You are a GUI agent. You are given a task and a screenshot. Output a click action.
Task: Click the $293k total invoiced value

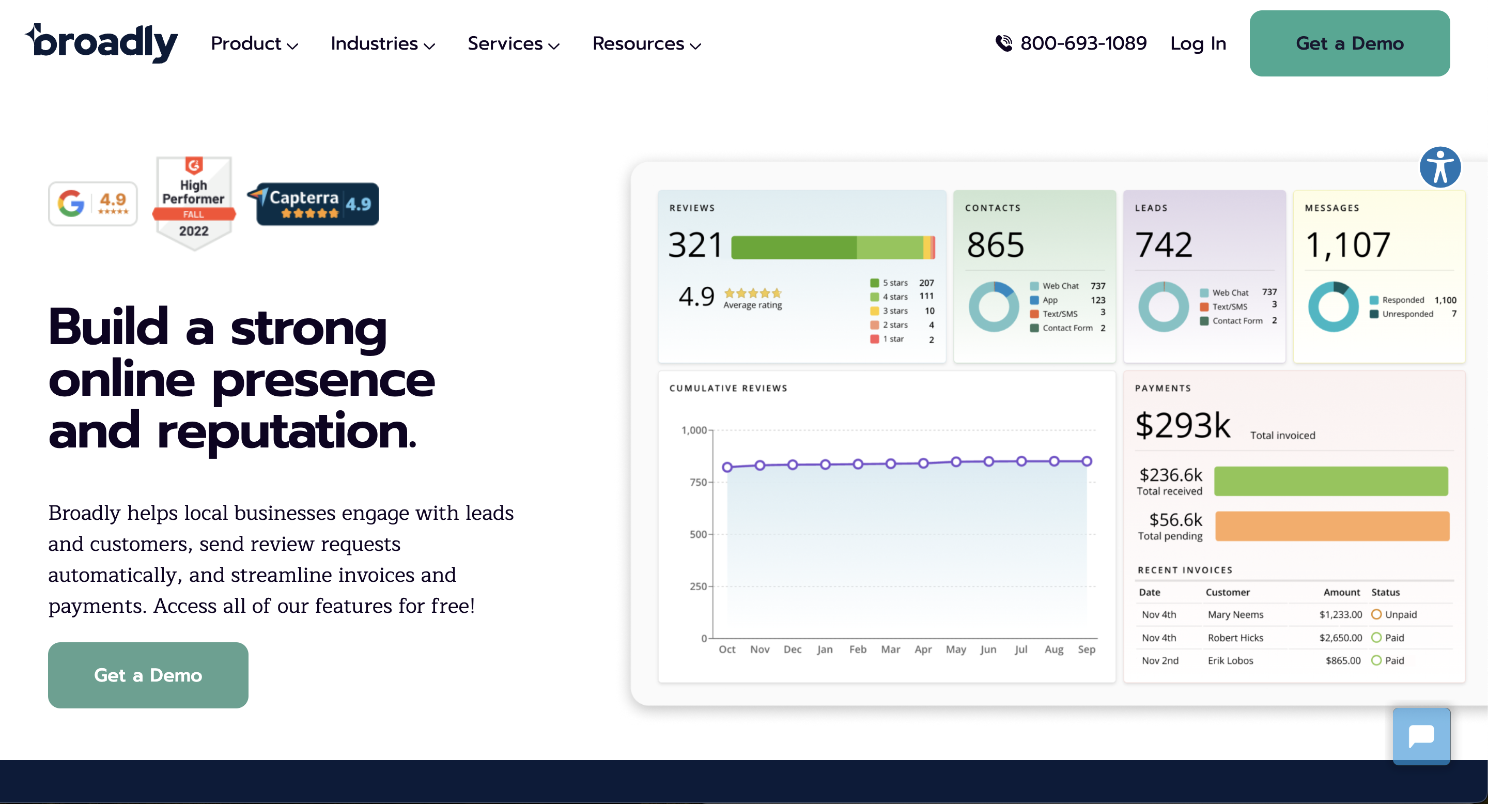1183,426
